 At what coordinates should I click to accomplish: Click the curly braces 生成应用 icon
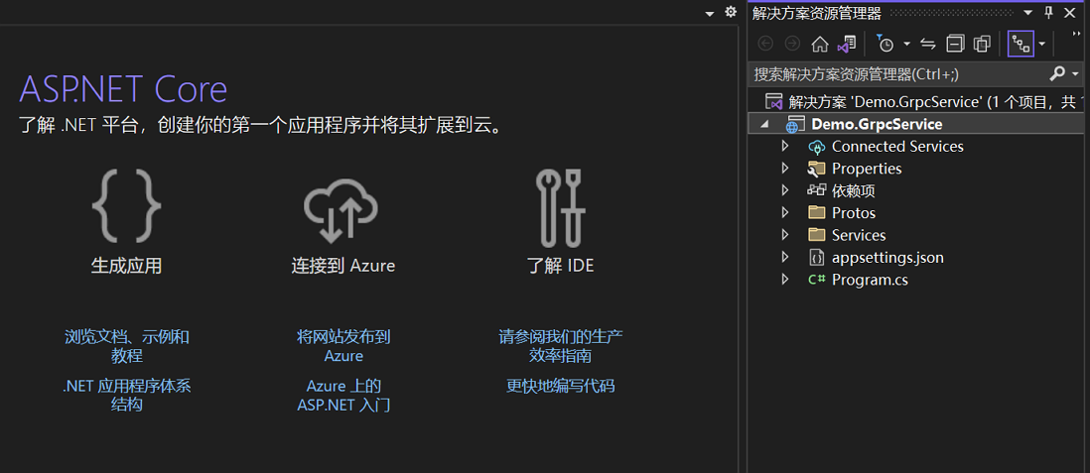click(x=126, y=205)
